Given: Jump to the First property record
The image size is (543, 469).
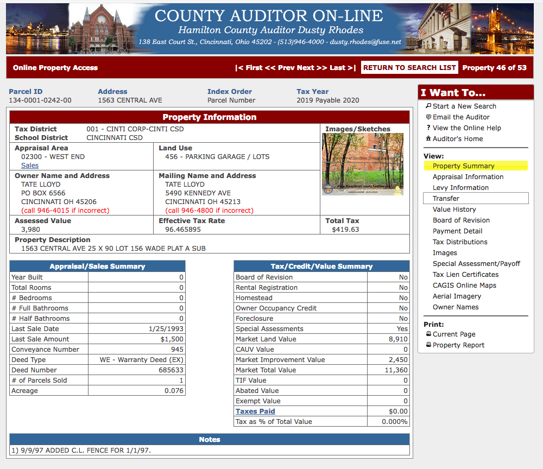Looking at the screenshot, I should (249, 67).
